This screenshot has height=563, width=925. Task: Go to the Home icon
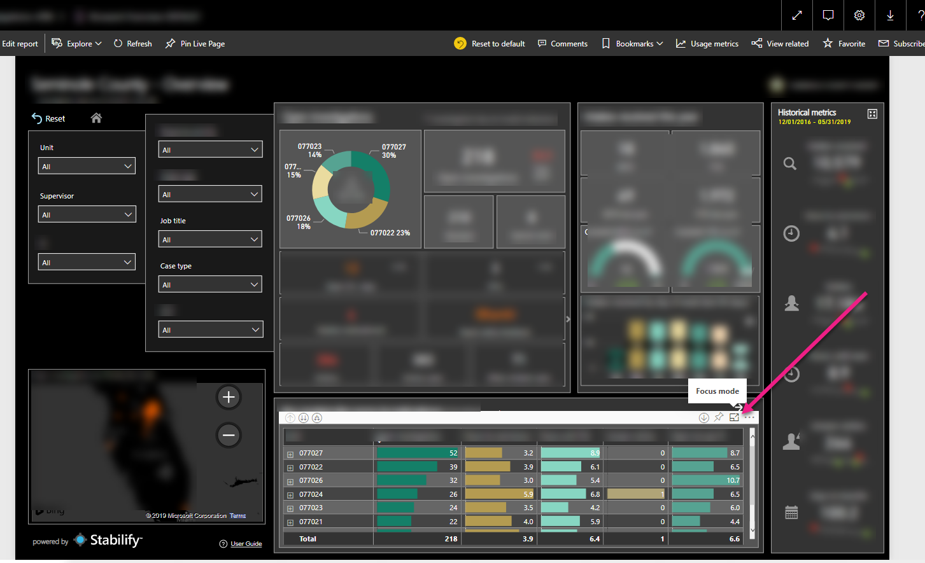pyautogui.click(x=96, y=118)
